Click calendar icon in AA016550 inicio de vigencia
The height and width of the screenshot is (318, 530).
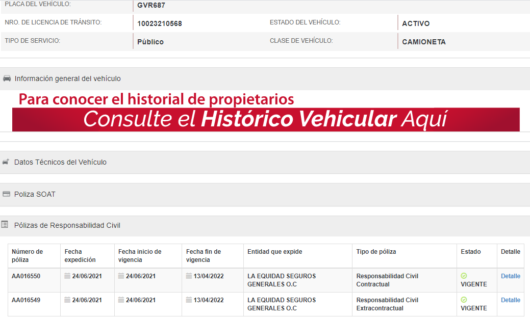click(121, 276)
